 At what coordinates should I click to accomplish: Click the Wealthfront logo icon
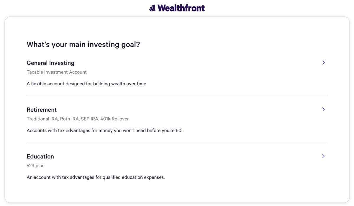click(153, 8)
